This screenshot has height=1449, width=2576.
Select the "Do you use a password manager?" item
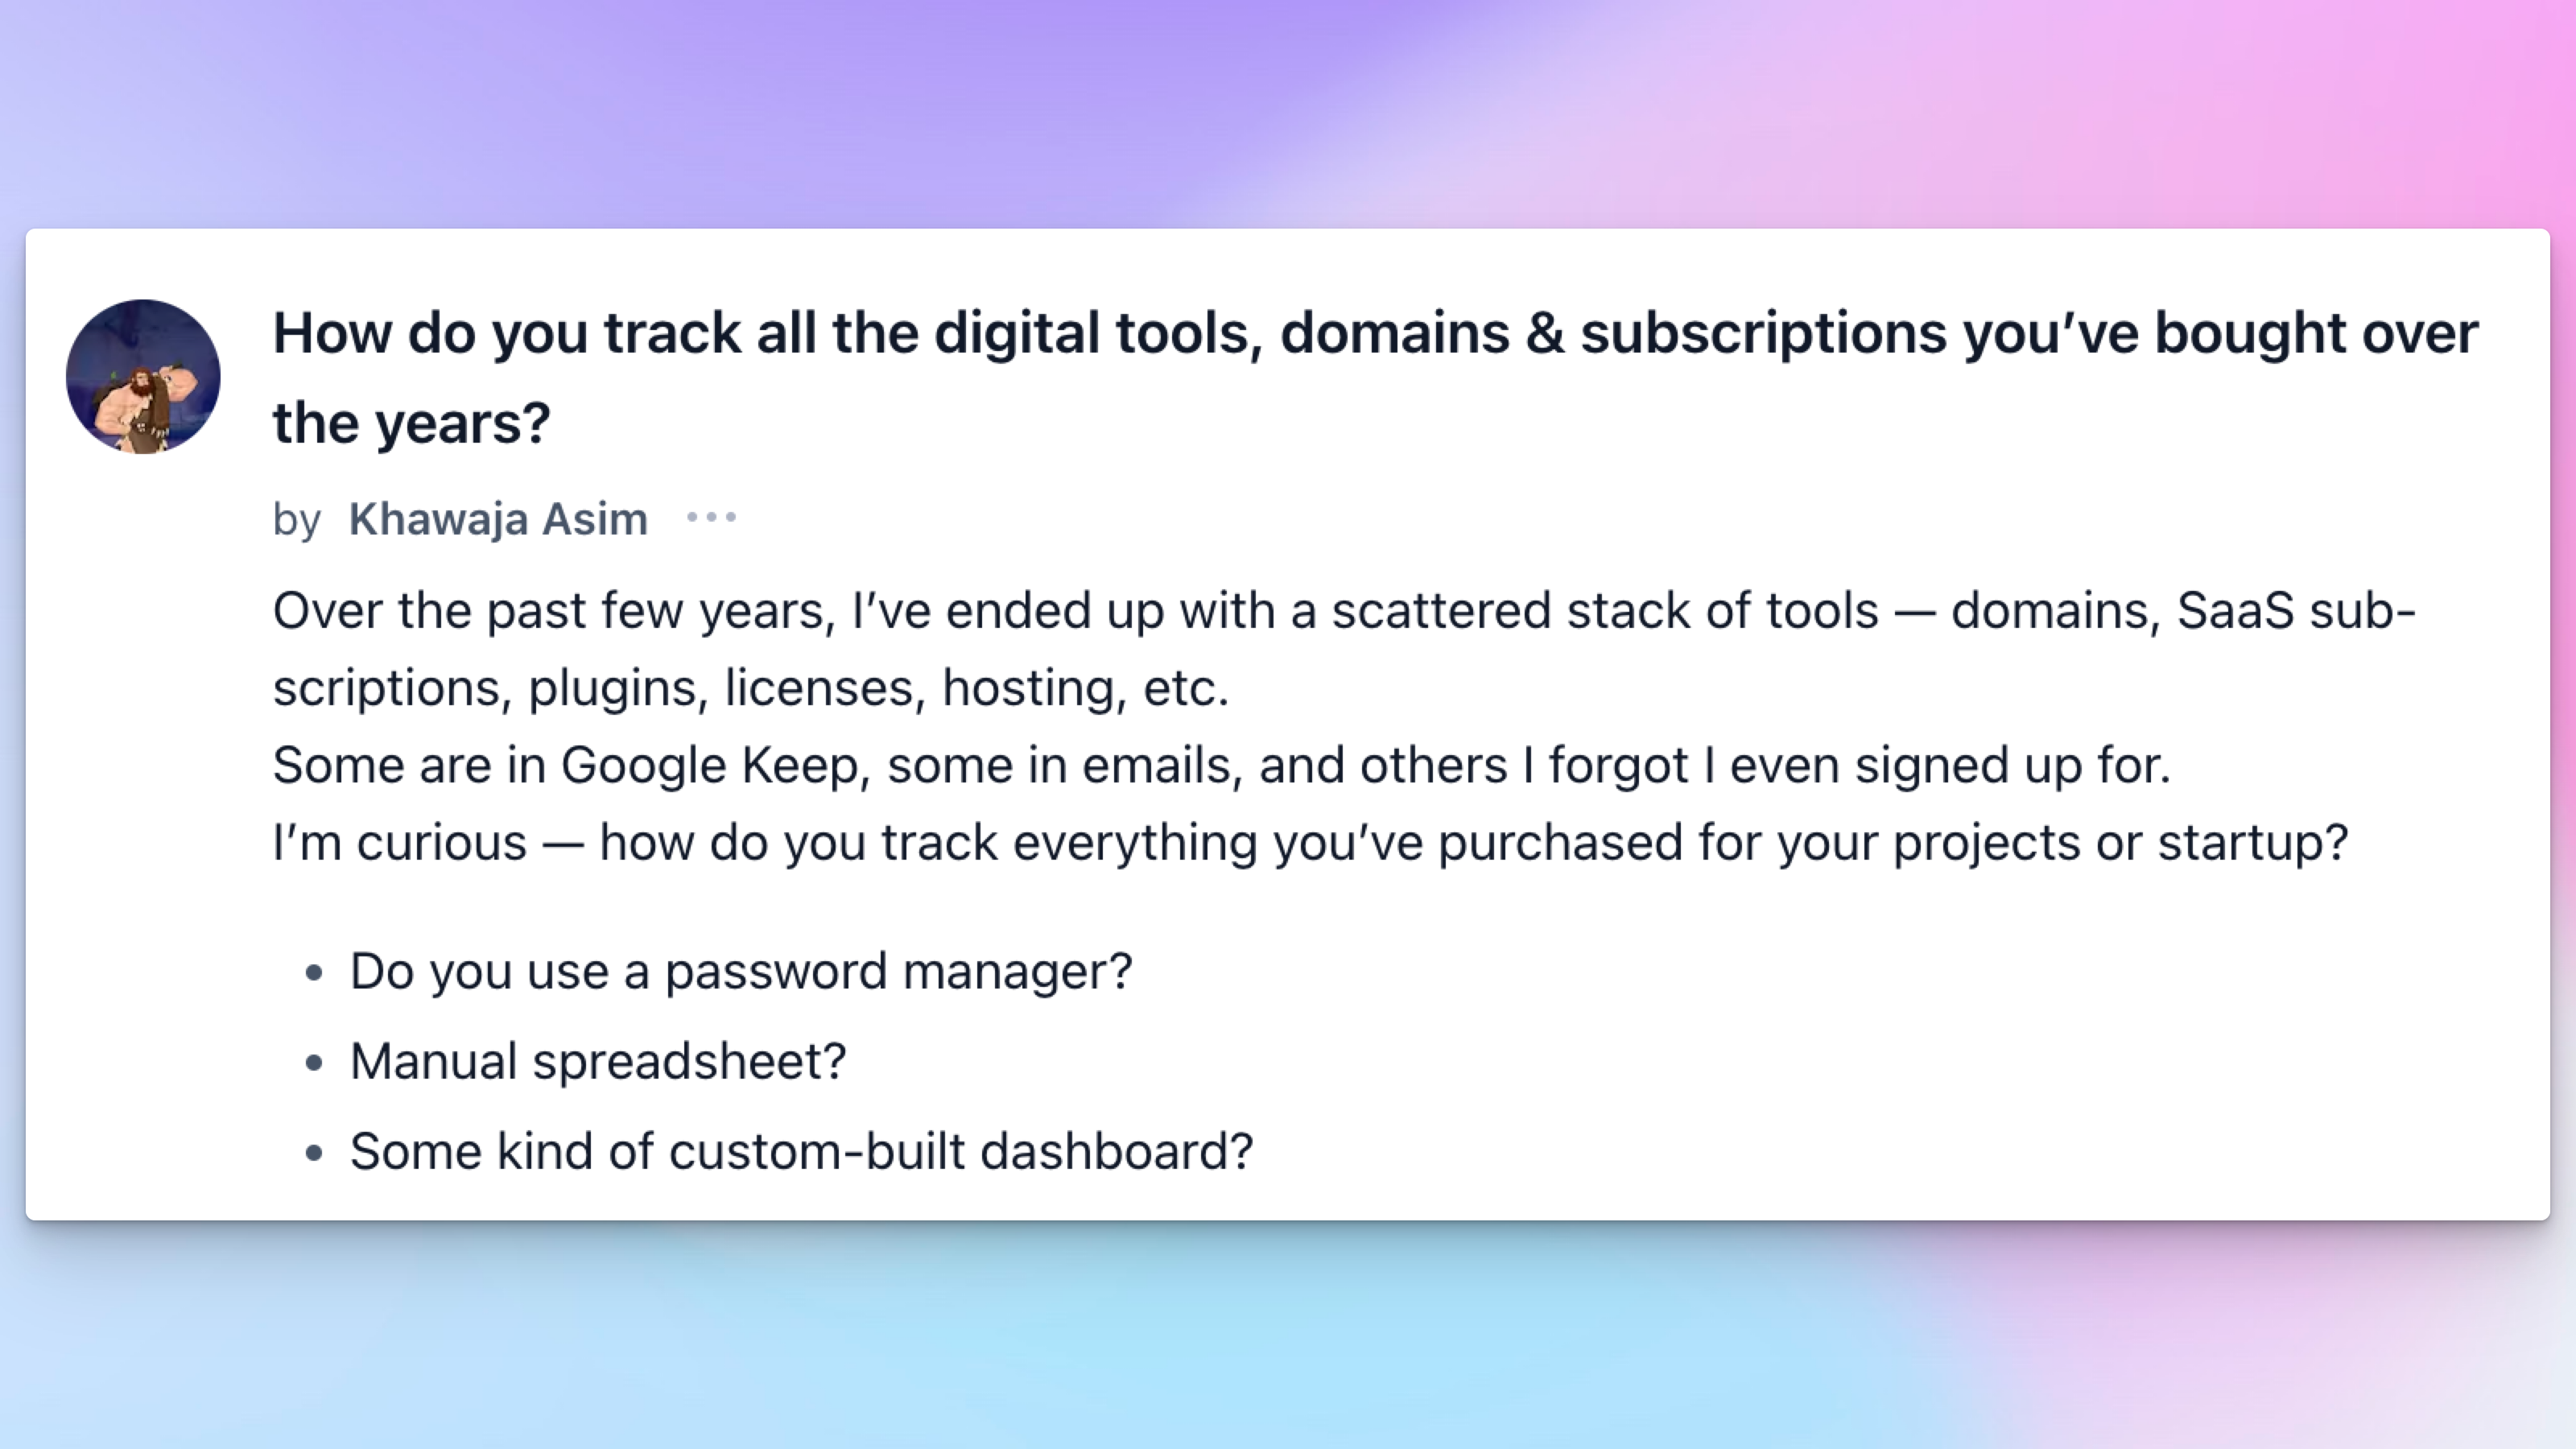(741, 971)
